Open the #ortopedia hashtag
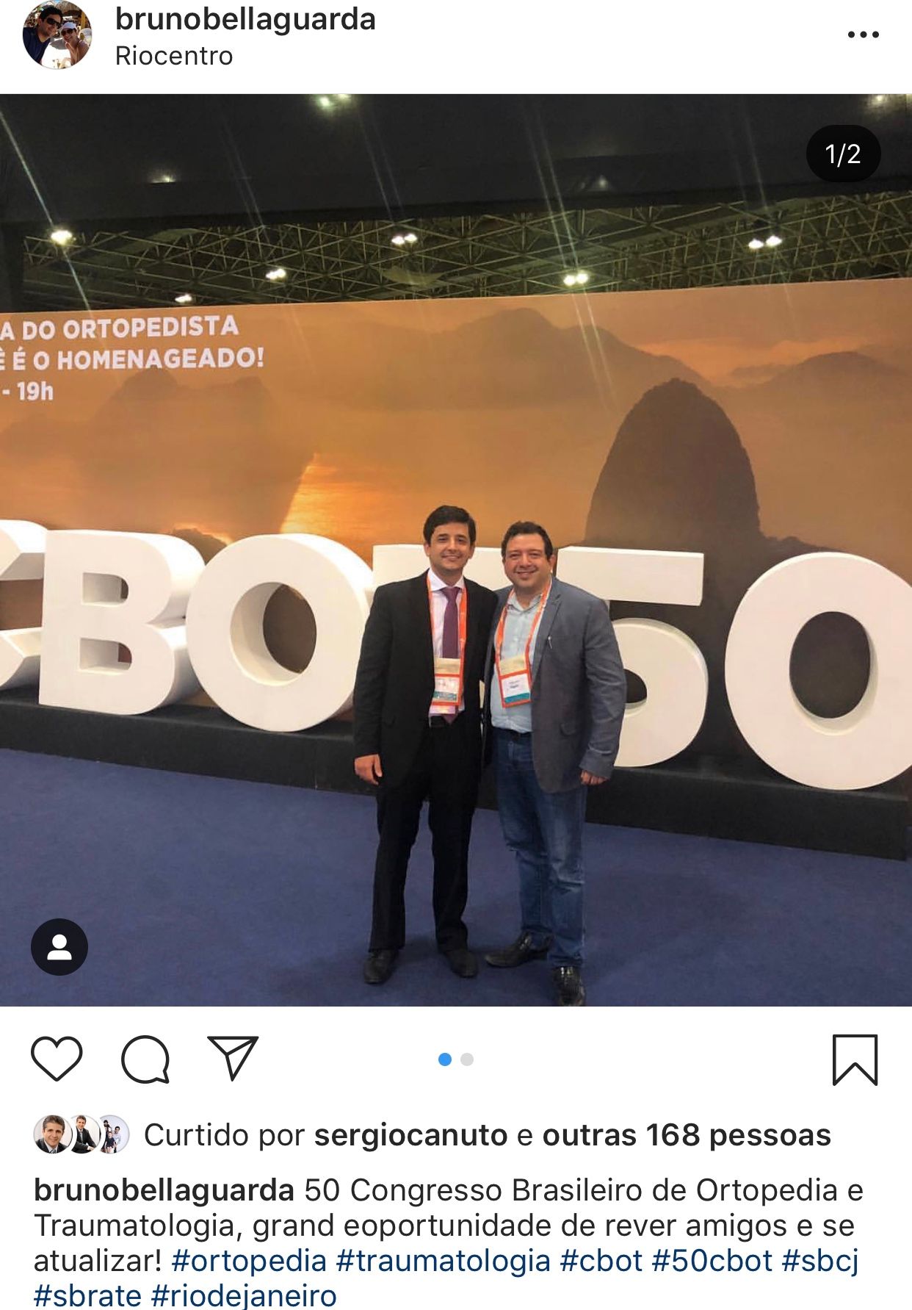 click(249, 1261)
